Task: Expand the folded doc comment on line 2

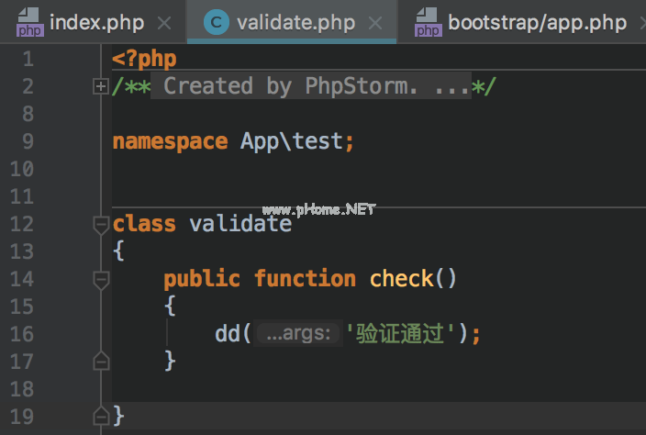Action: pyautogui.click(x=101, y=86)
